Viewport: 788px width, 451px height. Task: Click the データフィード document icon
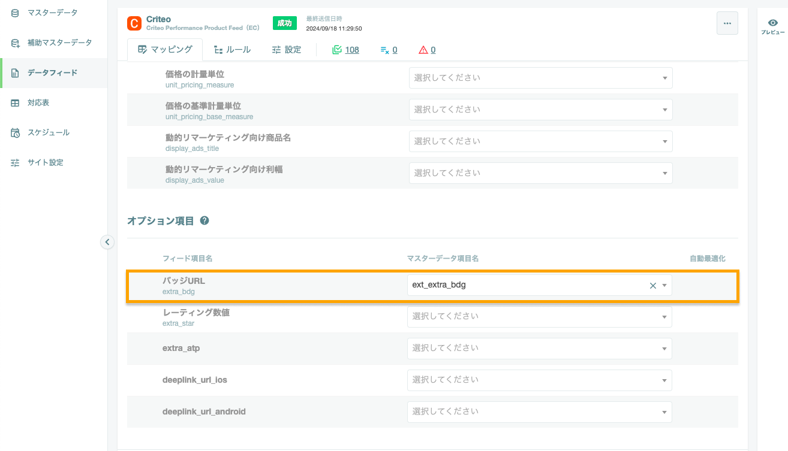click(15, 72)
